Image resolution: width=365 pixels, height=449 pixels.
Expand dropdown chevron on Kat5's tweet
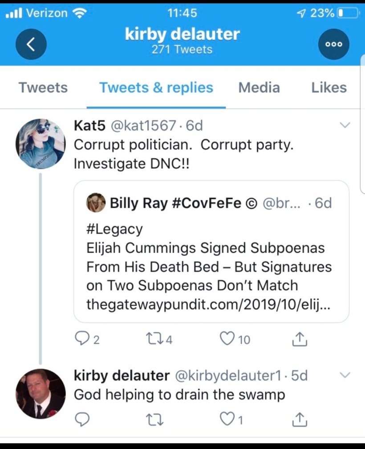pos(345,126)
